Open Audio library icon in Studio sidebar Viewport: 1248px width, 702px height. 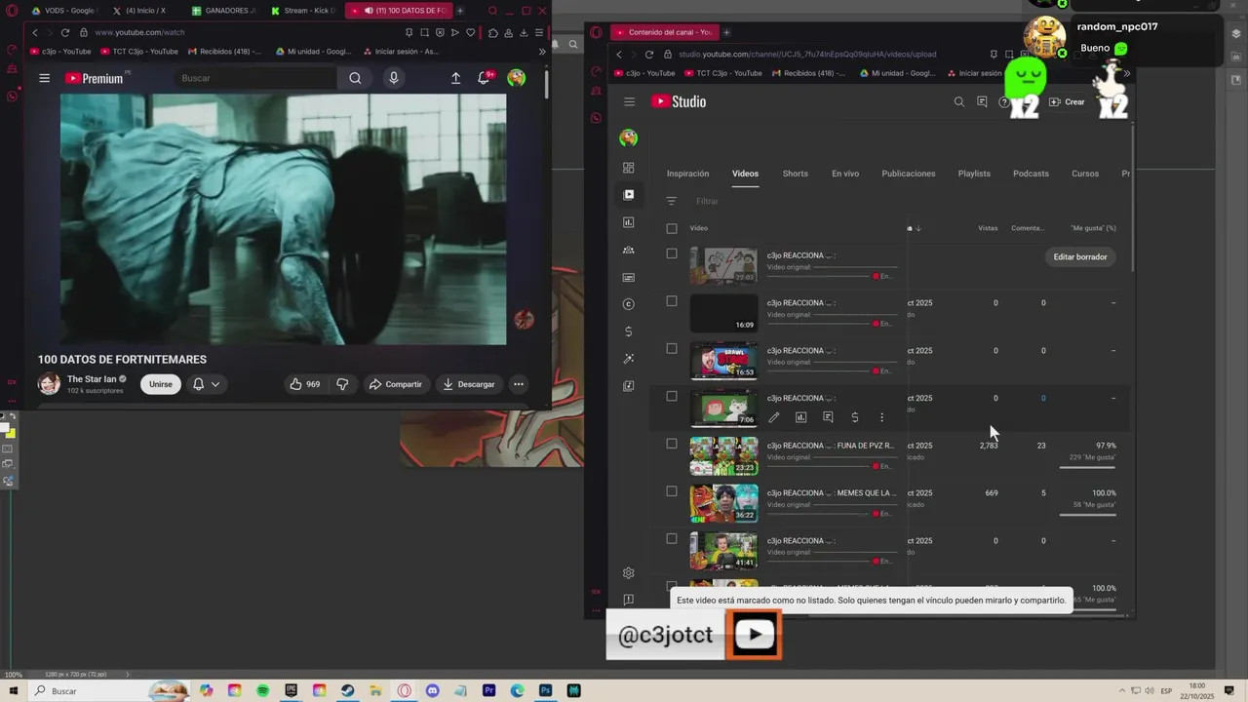click(629, 386)
